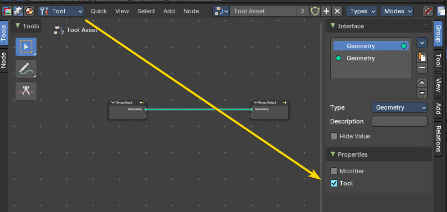Image resolution: width=447 pixels, height=212 pixels.
Task: Click the Group Output Geometry input socket
Action: point(251,109)
